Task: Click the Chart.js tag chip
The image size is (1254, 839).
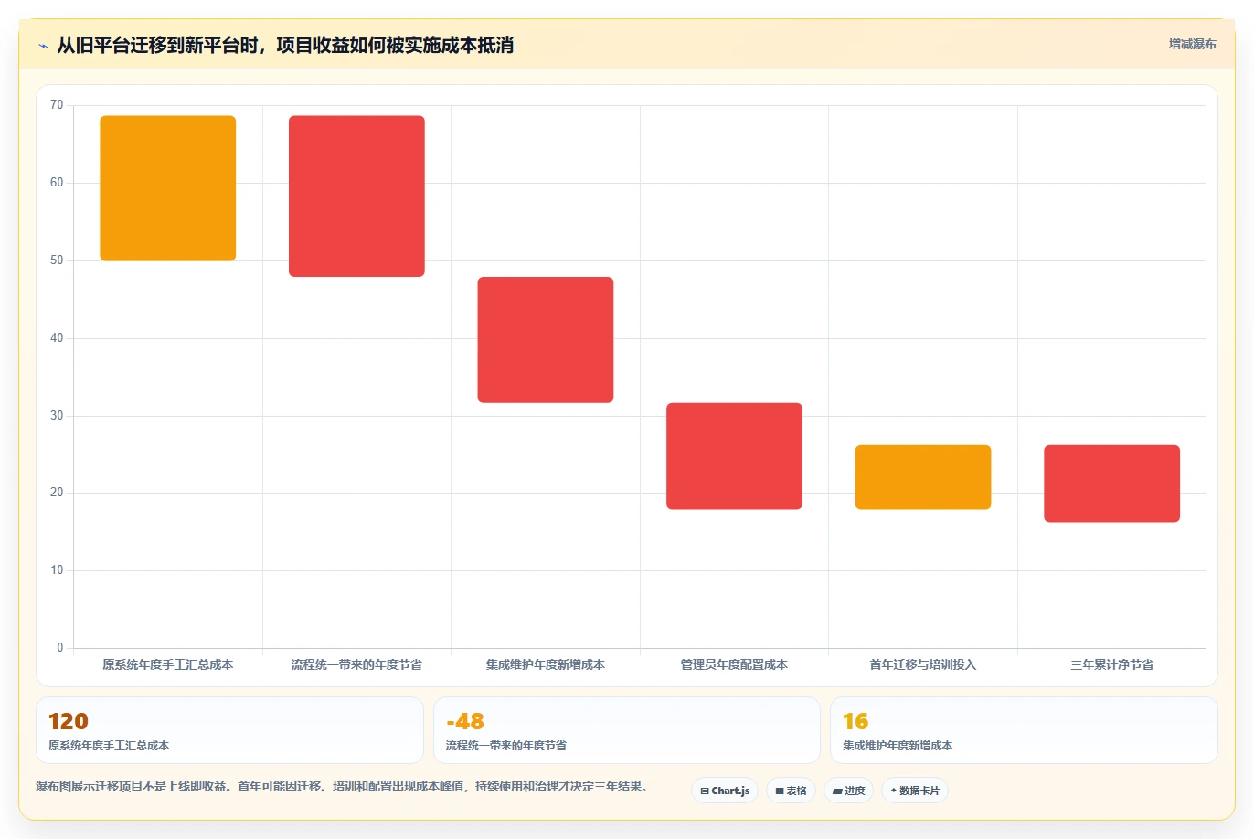Action: [725, 791]
